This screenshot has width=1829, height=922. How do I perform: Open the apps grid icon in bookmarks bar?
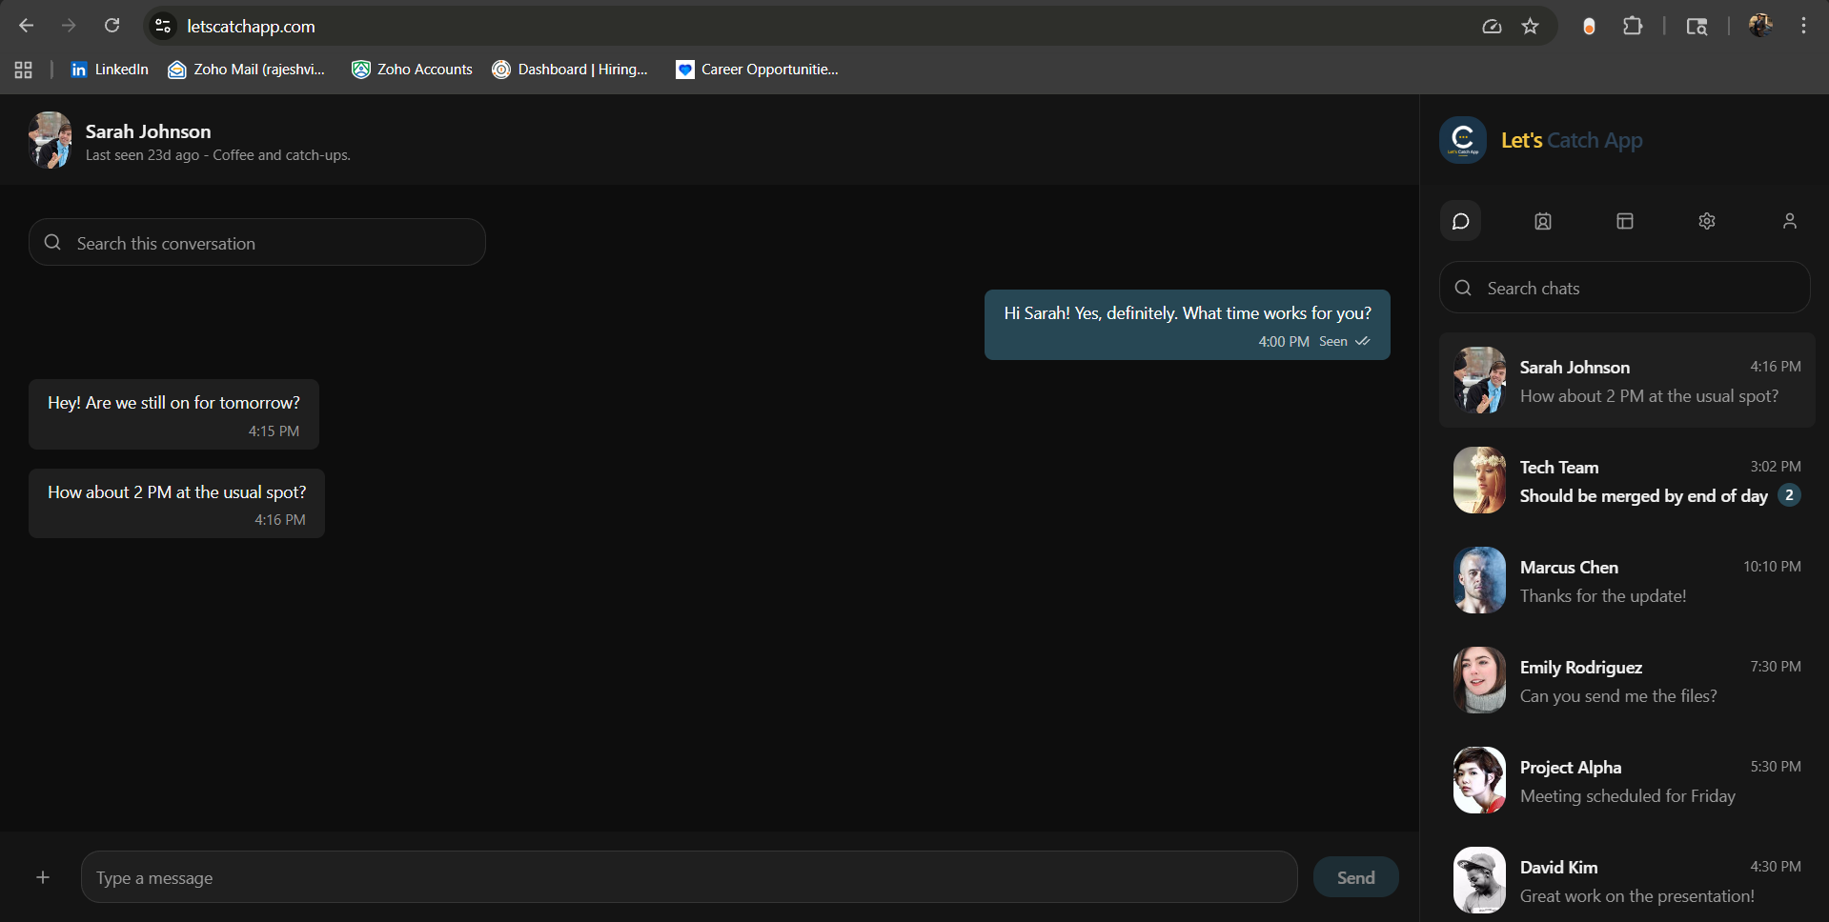[x=24, y=70]
